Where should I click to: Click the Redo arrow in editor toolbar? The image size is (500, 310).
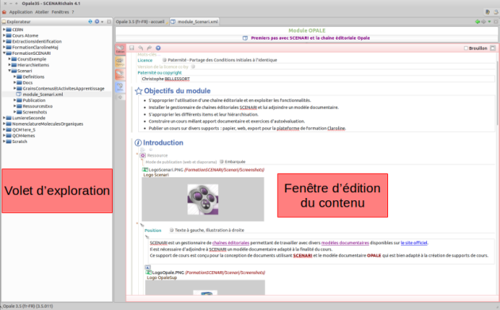tap(149, 48)
